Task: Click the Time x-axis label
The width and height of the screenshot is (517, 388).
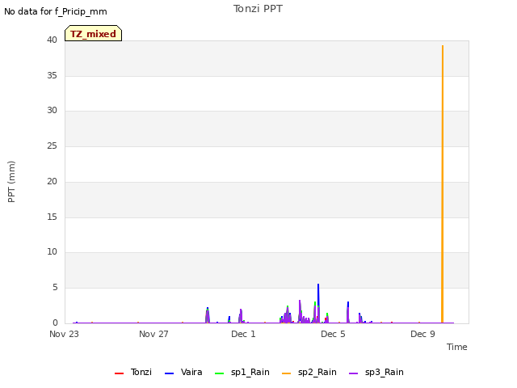Action: [457, 347]
